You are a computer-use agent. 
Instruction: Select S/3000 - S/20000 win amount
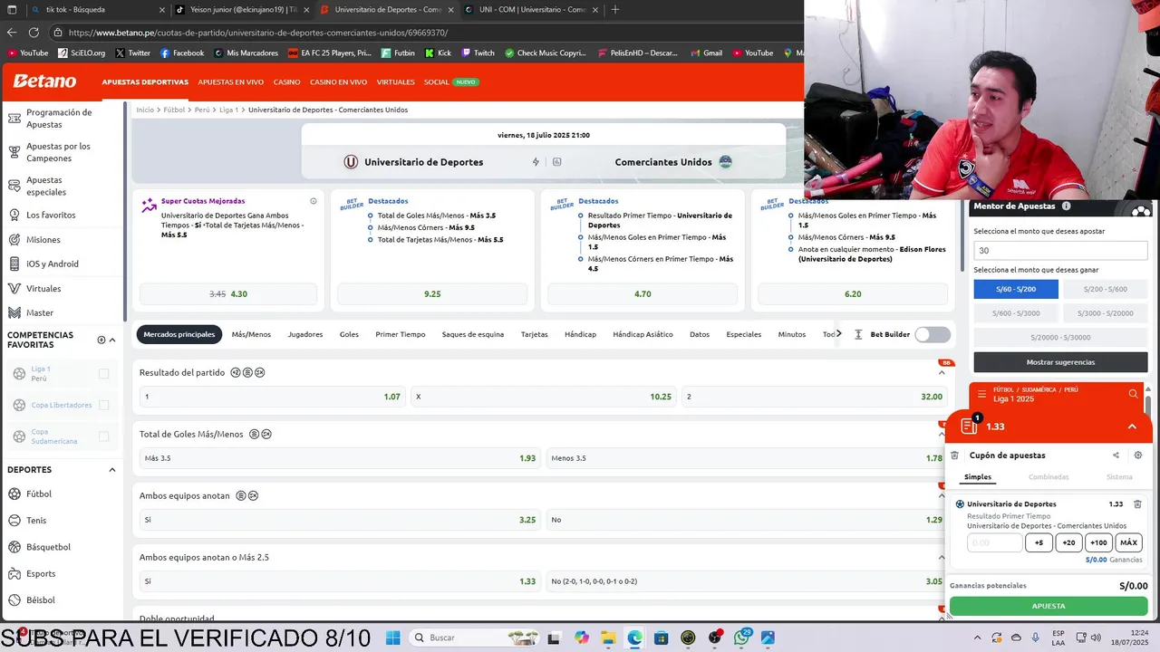pyautogui.click(x=1104, y=313)
